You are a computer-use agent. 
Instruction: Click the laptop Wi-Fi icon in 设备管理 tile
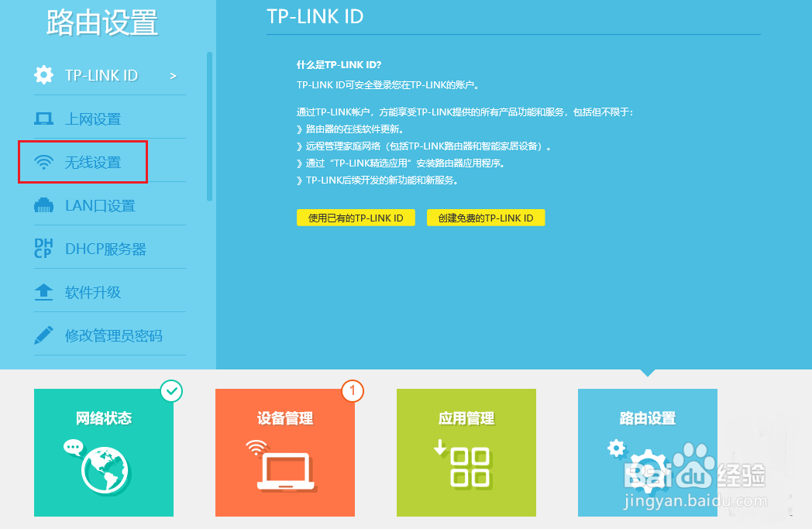click(282, 465)
